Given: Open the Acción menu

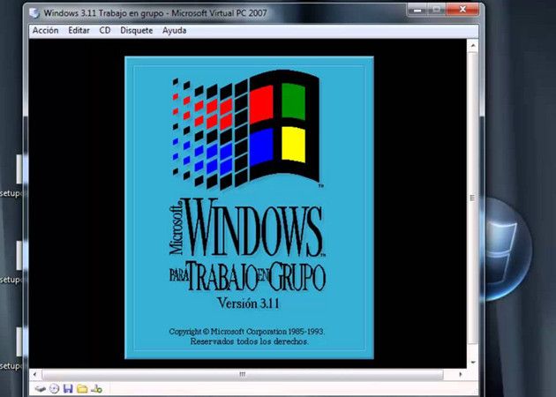Looking at the screenshot, I should tap(45, 31).
